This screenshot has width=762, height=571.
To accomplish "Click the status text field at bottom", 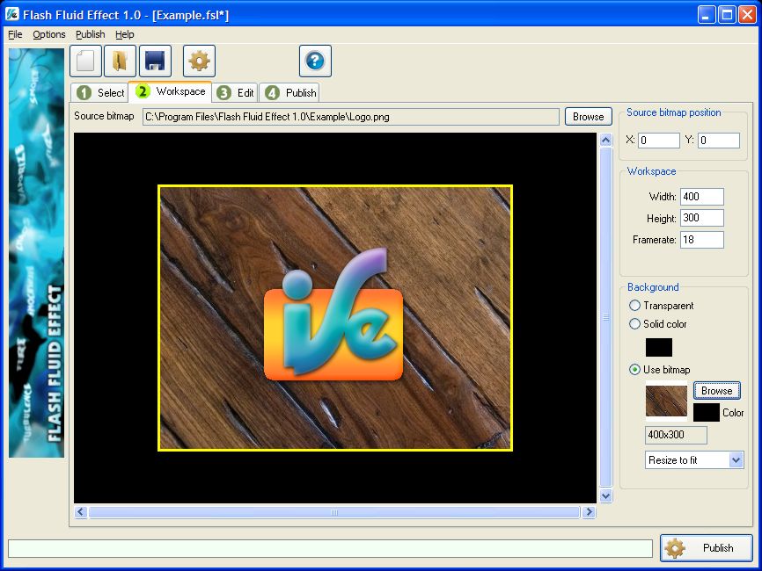I will click(x=330, y=549).
